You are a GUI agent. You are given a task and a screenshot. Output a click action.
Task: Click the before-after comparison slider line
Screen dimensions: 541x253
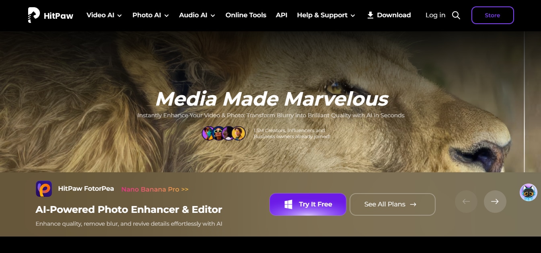(x=525, y=102)
